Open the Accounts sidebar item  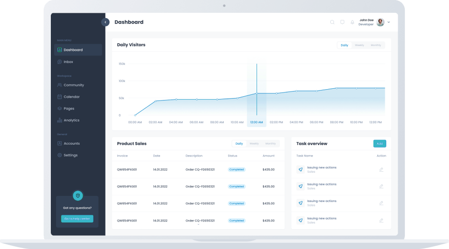click(x=71, y=143)
